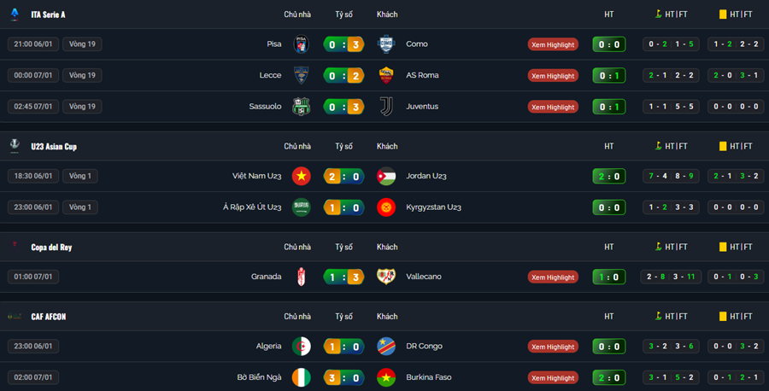
Task: Watch highlight for Pisa vs Como
Action: click(x=553, y=44)
